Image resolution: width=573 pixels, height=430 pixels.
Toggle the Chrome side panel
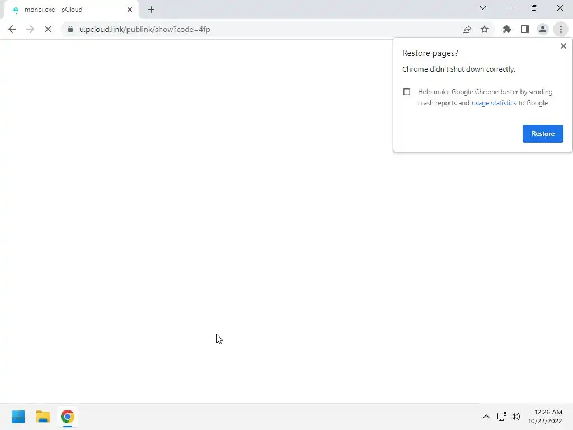tap(525, 29)
